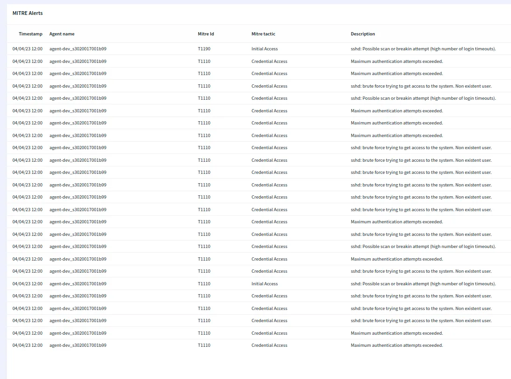Click the last row's Maximum authentication description

[x=397, y=345]
